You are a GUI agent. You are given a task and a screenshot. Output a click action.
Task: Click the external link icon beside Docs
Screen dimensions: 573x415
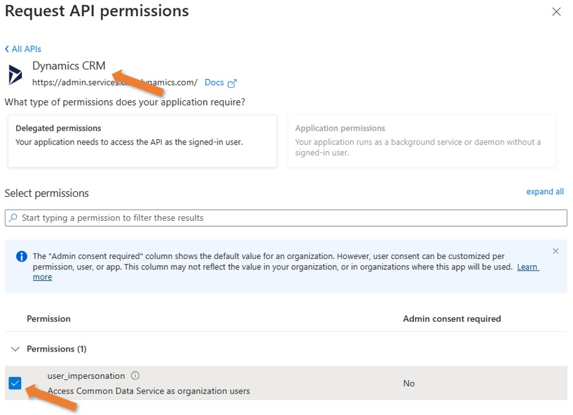[232, 83]
